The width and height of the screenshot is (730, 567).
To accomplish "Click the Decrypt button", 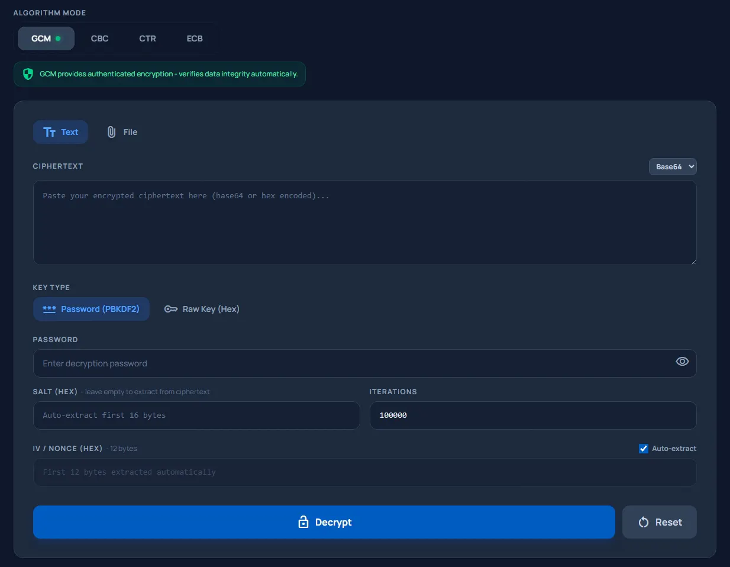I will click(324, 522).
